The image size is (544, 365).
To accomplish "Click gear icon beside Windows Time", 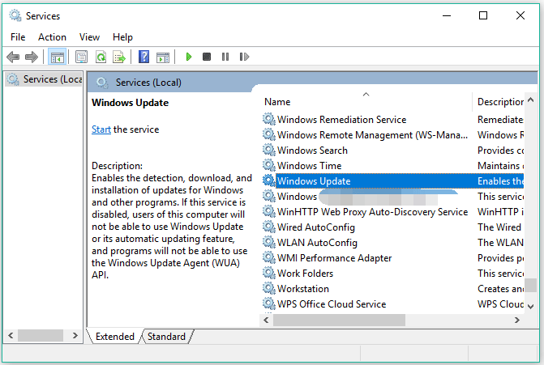I will coord(268,165).
